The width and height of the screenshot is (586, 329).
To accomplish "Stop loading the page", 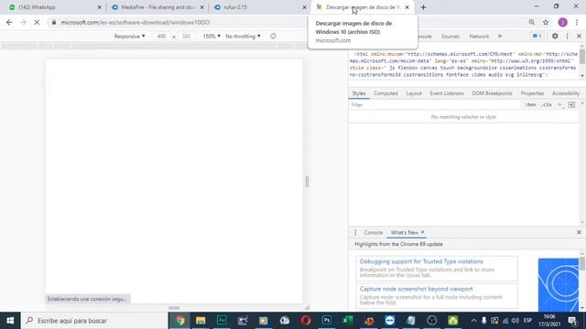I will (37, 22).
